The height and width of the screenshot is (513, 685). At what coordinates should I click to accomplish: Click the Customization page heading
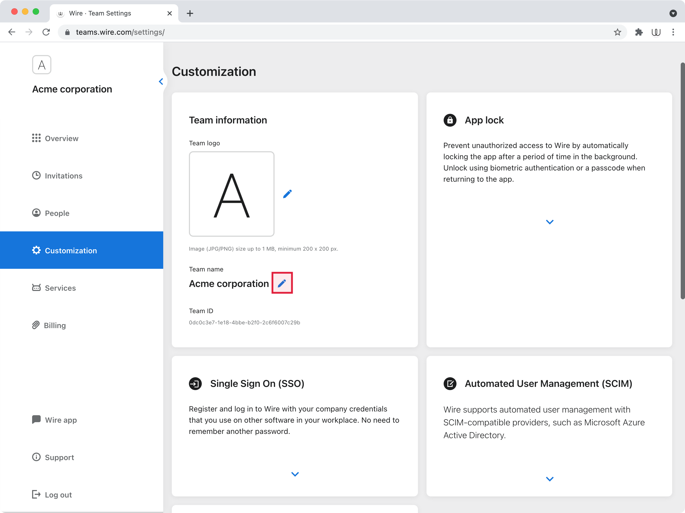[214, 72]
